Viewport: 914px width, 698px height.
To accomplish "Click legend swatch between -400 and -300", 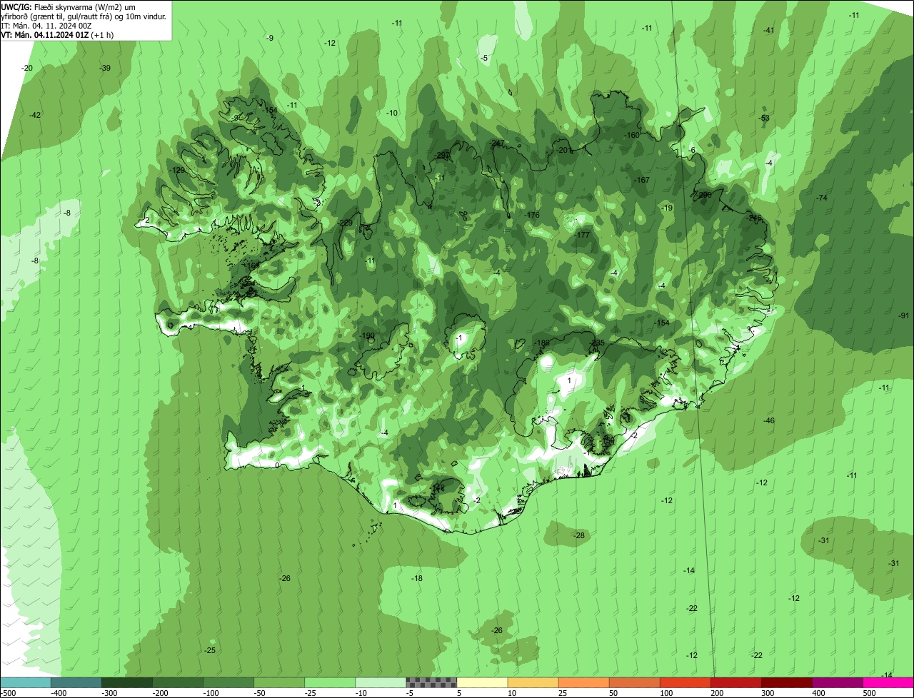I will click(x=76, y=682).
